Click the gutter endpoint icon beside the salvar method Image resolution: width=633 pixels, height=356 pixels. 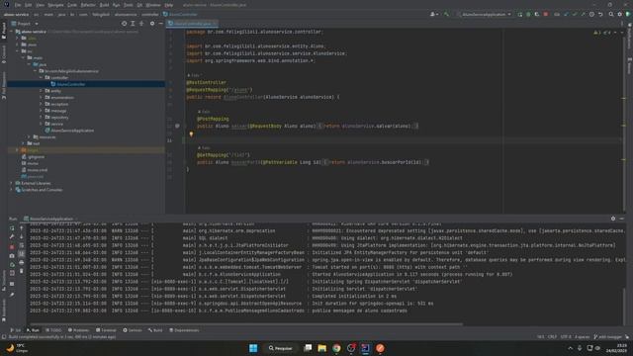[177, 126]
